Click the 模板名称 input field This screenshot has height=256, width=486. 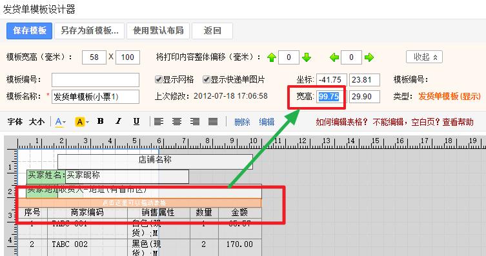pyautogui.click(x=96, y=97)
